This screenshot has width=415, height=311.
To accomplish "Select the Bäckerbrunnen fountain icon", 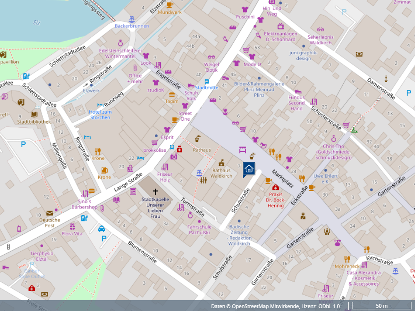I will pos(132,19).
